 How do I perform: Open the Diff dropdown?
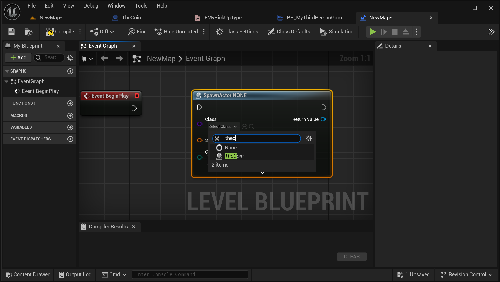click(x=102, y=32)
